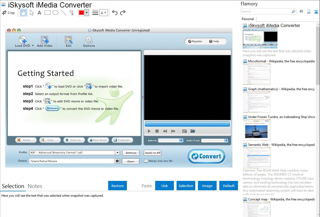Open the line width 4 dropdown
This screenshot has width=320, height=217.
(104, 13)
